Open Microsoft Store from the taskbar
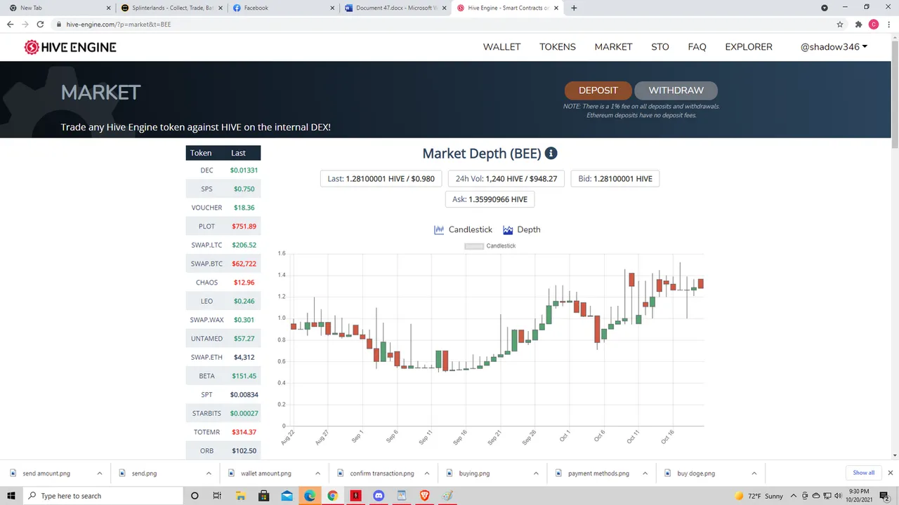Screen dimensions: 899x505 click(x=263, y=496)
